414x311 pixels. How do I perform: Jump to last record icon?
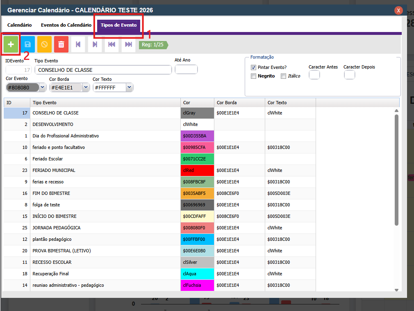point(128,44)
